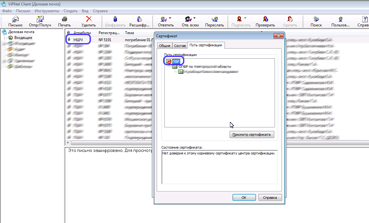Switch to the Общие tab
The image size is (369, 223).
pos(164,46)
